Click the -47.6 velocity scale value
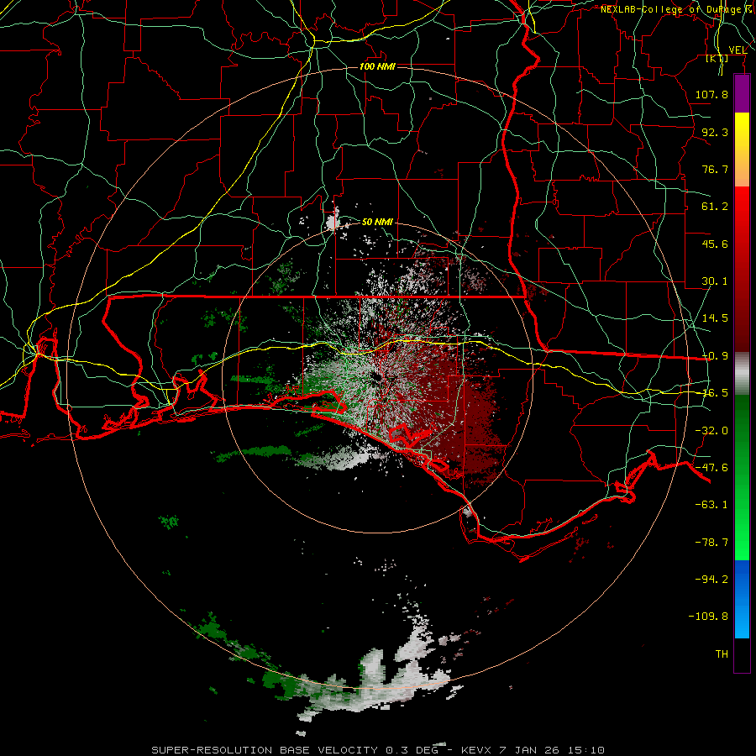Screen dimensions: 756x756 pyautogui.click(x=711, y=468)
